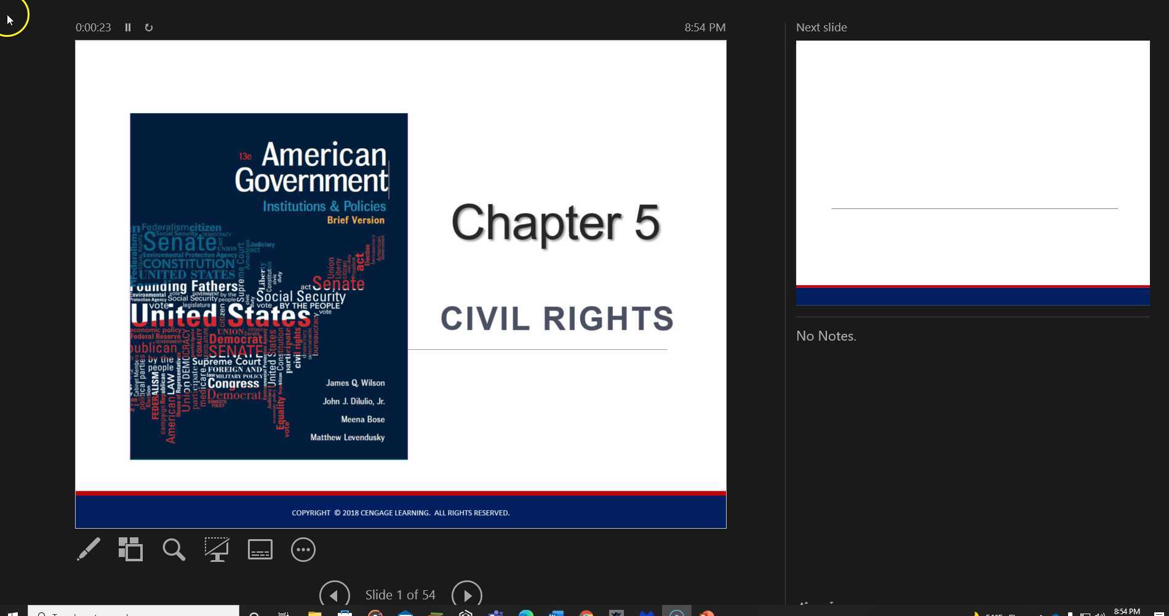
Task: Pause the presentation timer
Action: click(x=128, y=27)
